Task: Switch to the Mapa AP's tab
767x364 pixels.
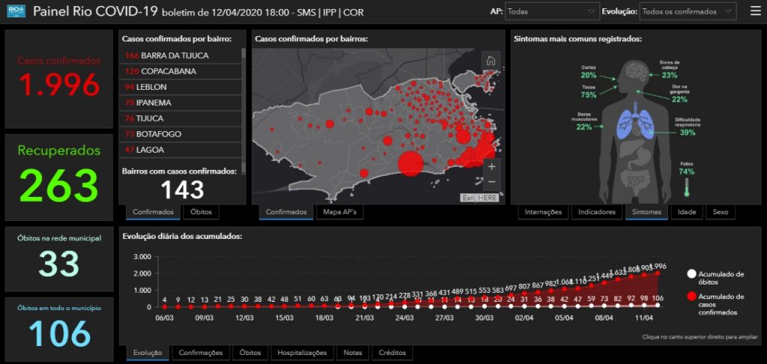Action: coord(340,212)
